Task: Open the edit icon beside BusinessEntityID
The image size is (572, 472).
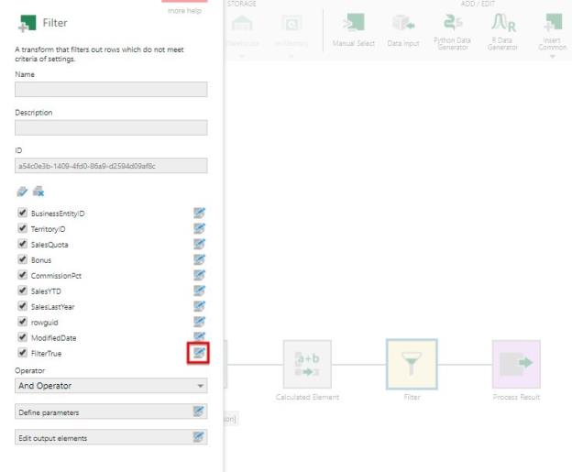Action: [x=200, y=214]
